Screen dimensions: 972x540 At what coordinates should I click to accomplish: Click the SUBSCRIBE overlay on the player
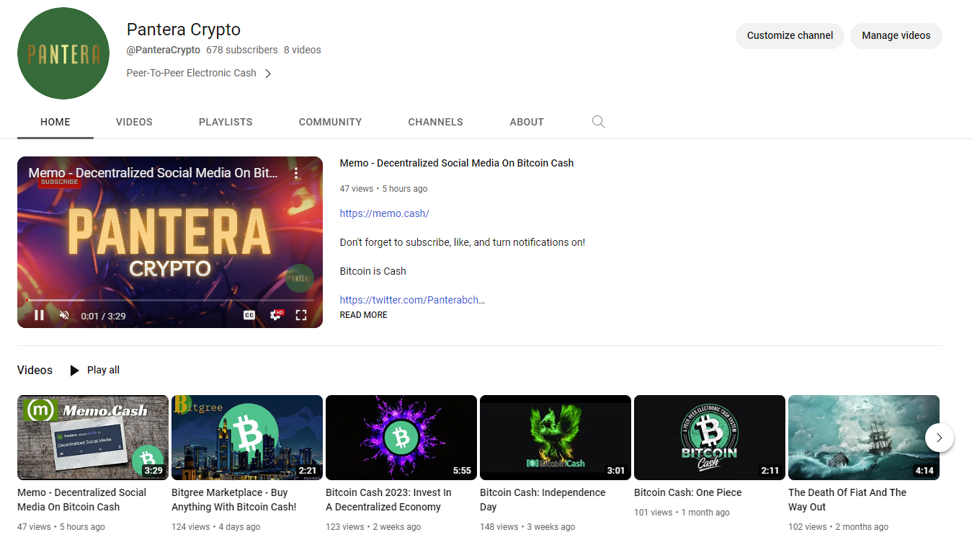click(x=59, y=182)
